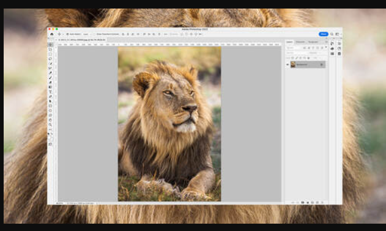Image resolution: width=386 pixels, height=231 pixels.
Task: Click the foreground/background color swatches
Action: pyautogui.click(x=50, y=137)
